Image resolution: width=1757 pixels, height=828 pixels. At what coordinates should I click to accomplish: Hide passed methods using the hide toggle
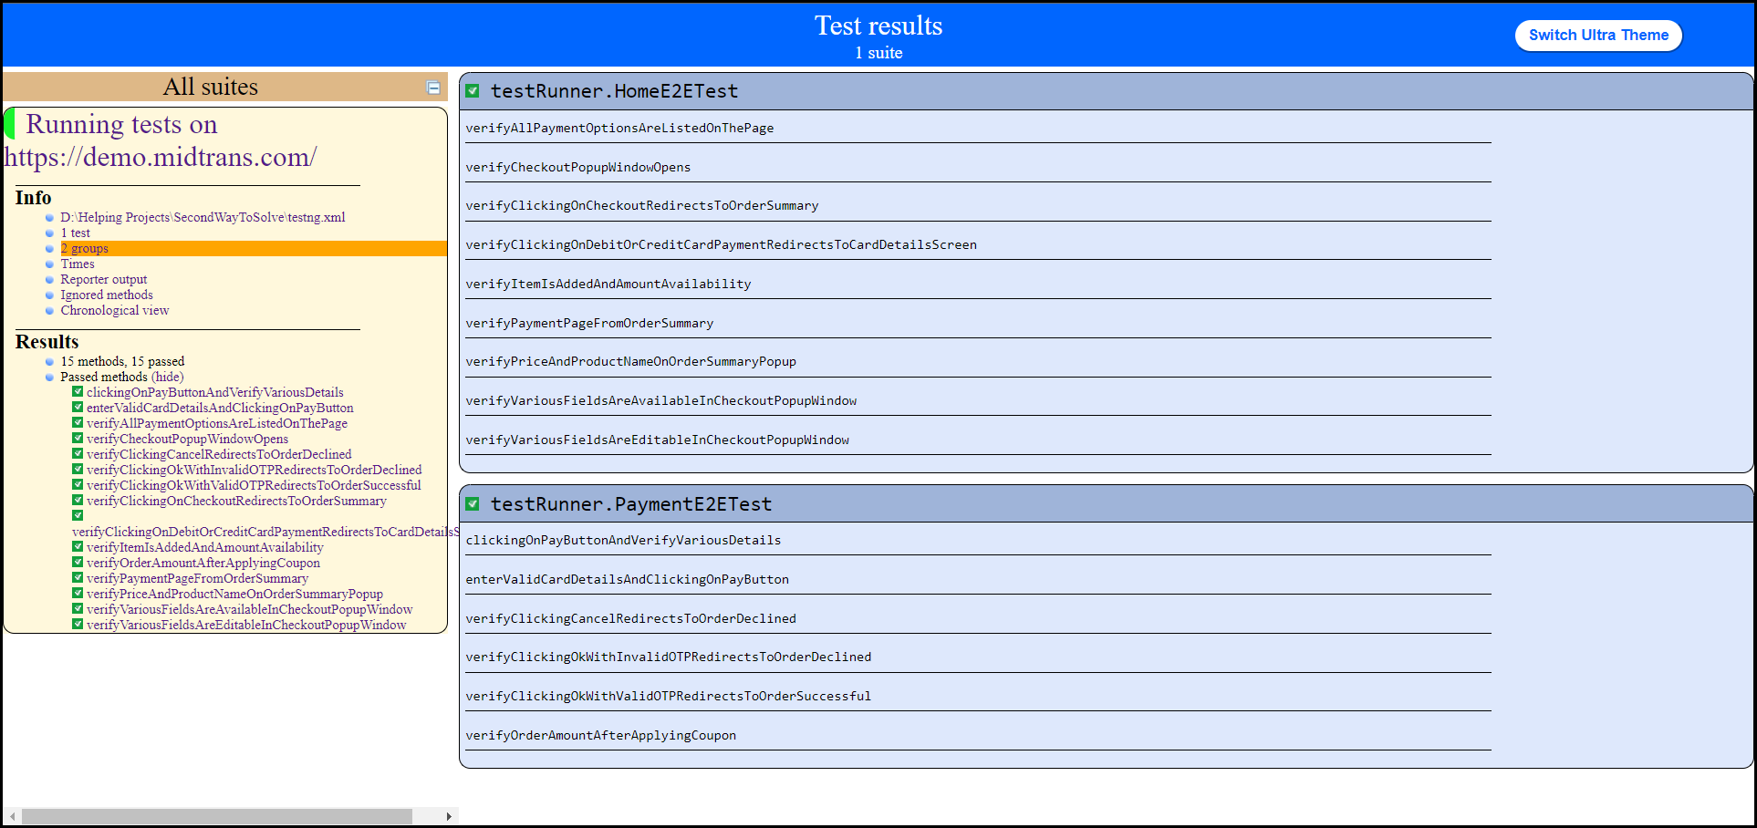167,377
